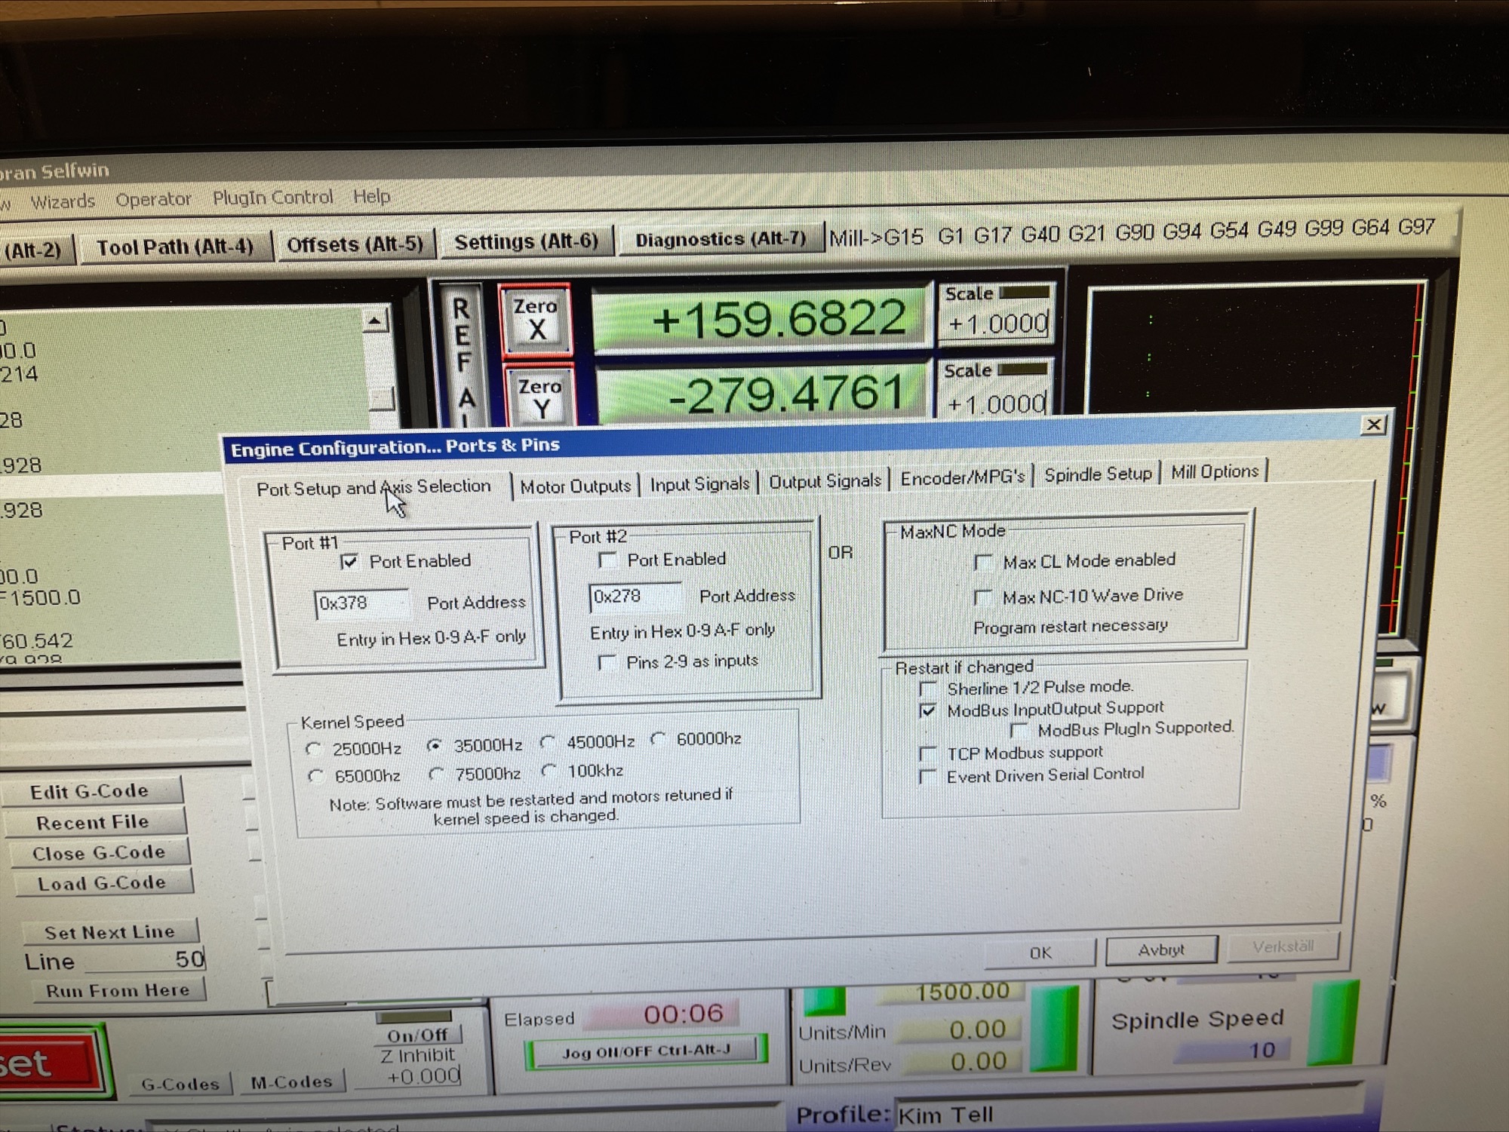Click the Jog ON/OFF Ctrl-Alt-J button

(x=646, y=1051)
